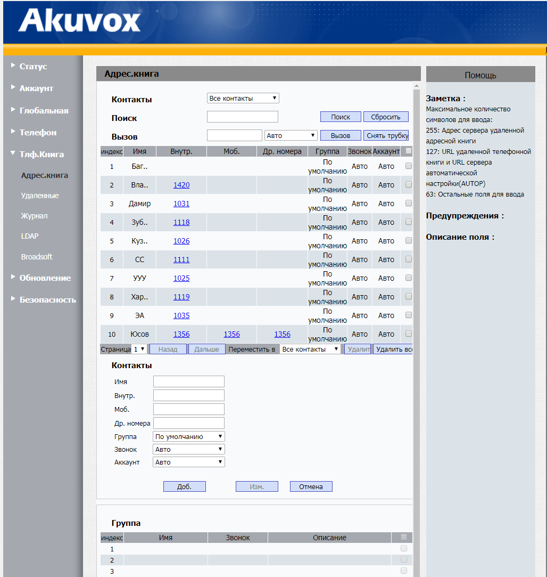Click internal number link 1031
Screen dimensions: 547x577
(x=181, y=204)
